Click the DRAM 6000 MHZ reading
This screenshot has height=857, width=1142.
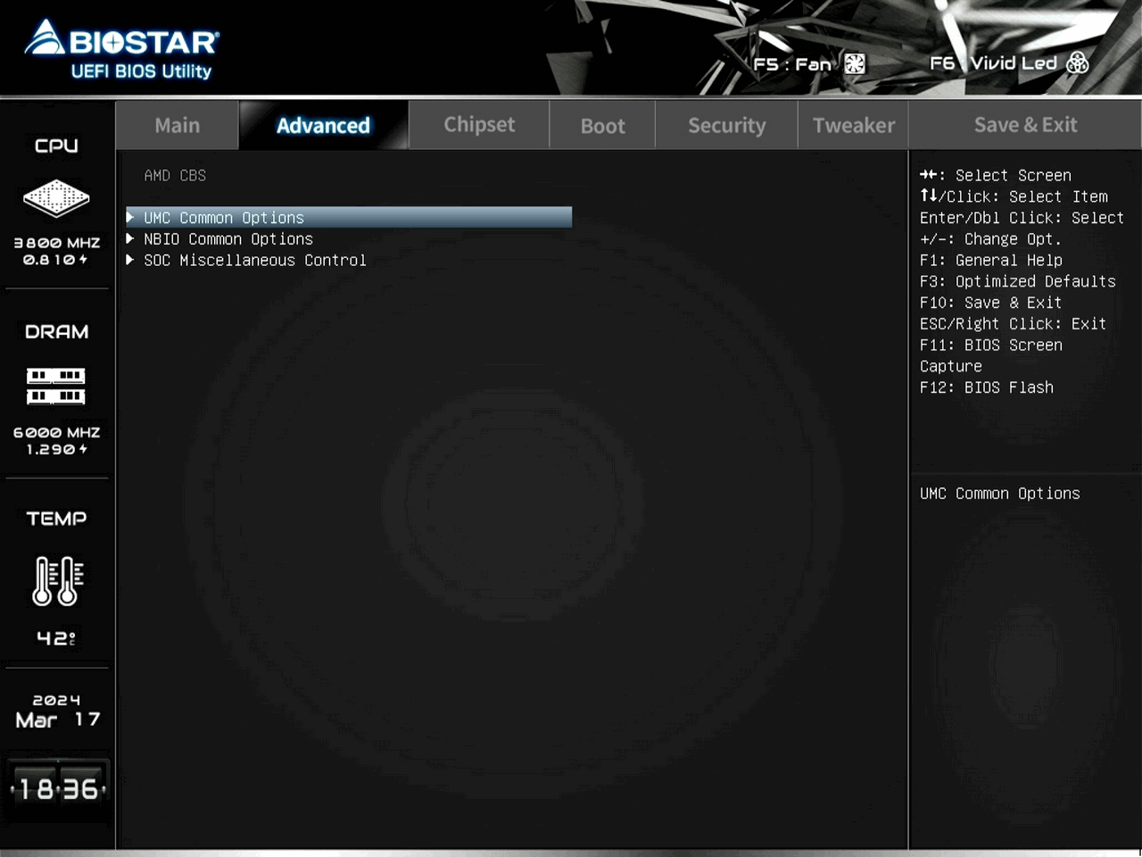coord(56,433)
